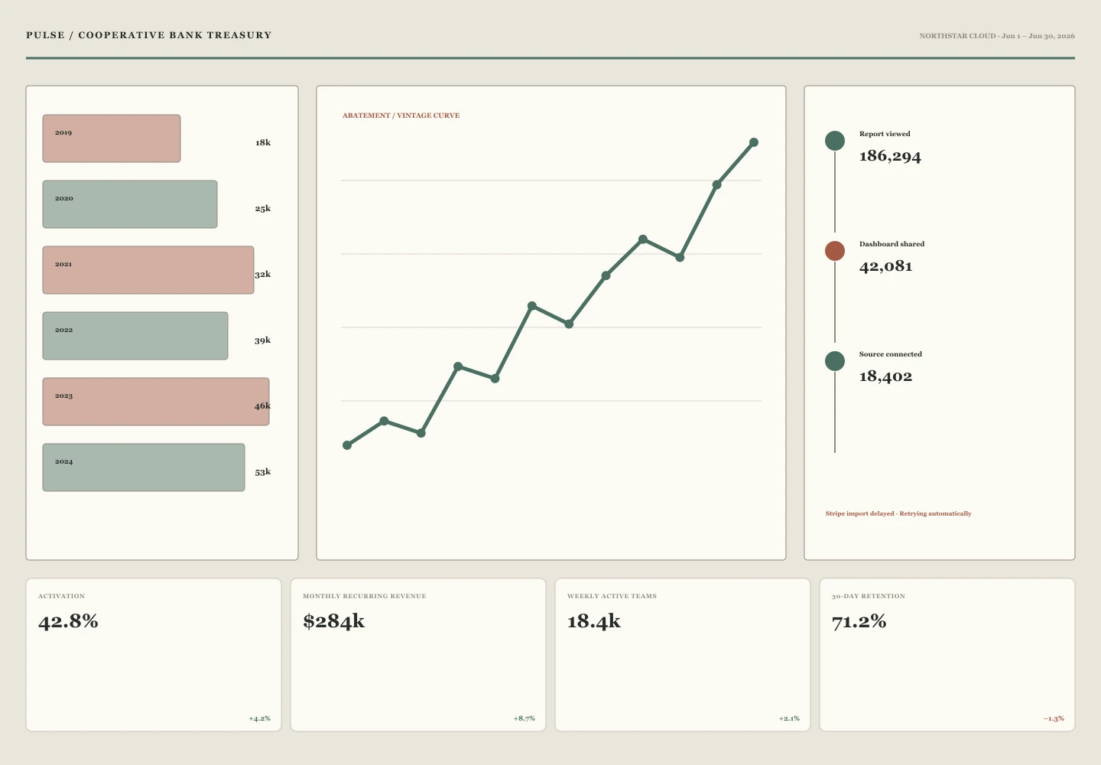
Task: Click the "2022" year label
Action: (x=64, y=330)
